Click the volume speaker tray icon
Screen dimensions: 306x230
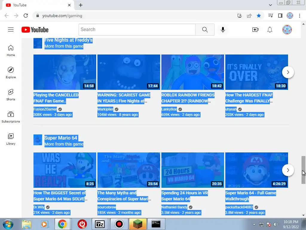pyautogui.click(x=276, y=224)
